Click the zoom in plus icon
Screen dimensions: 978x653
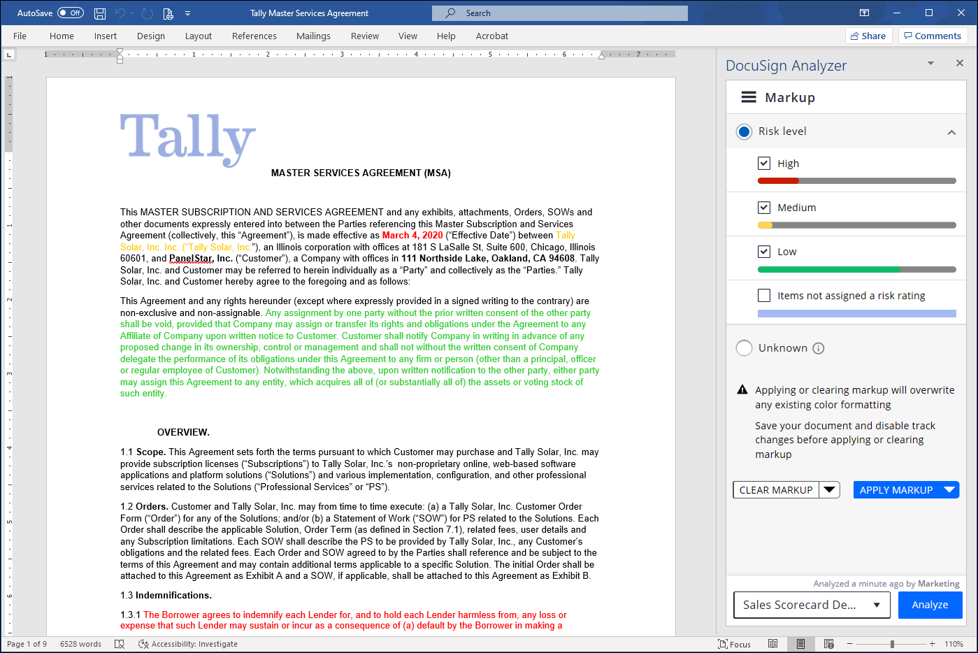pos(933,644)
